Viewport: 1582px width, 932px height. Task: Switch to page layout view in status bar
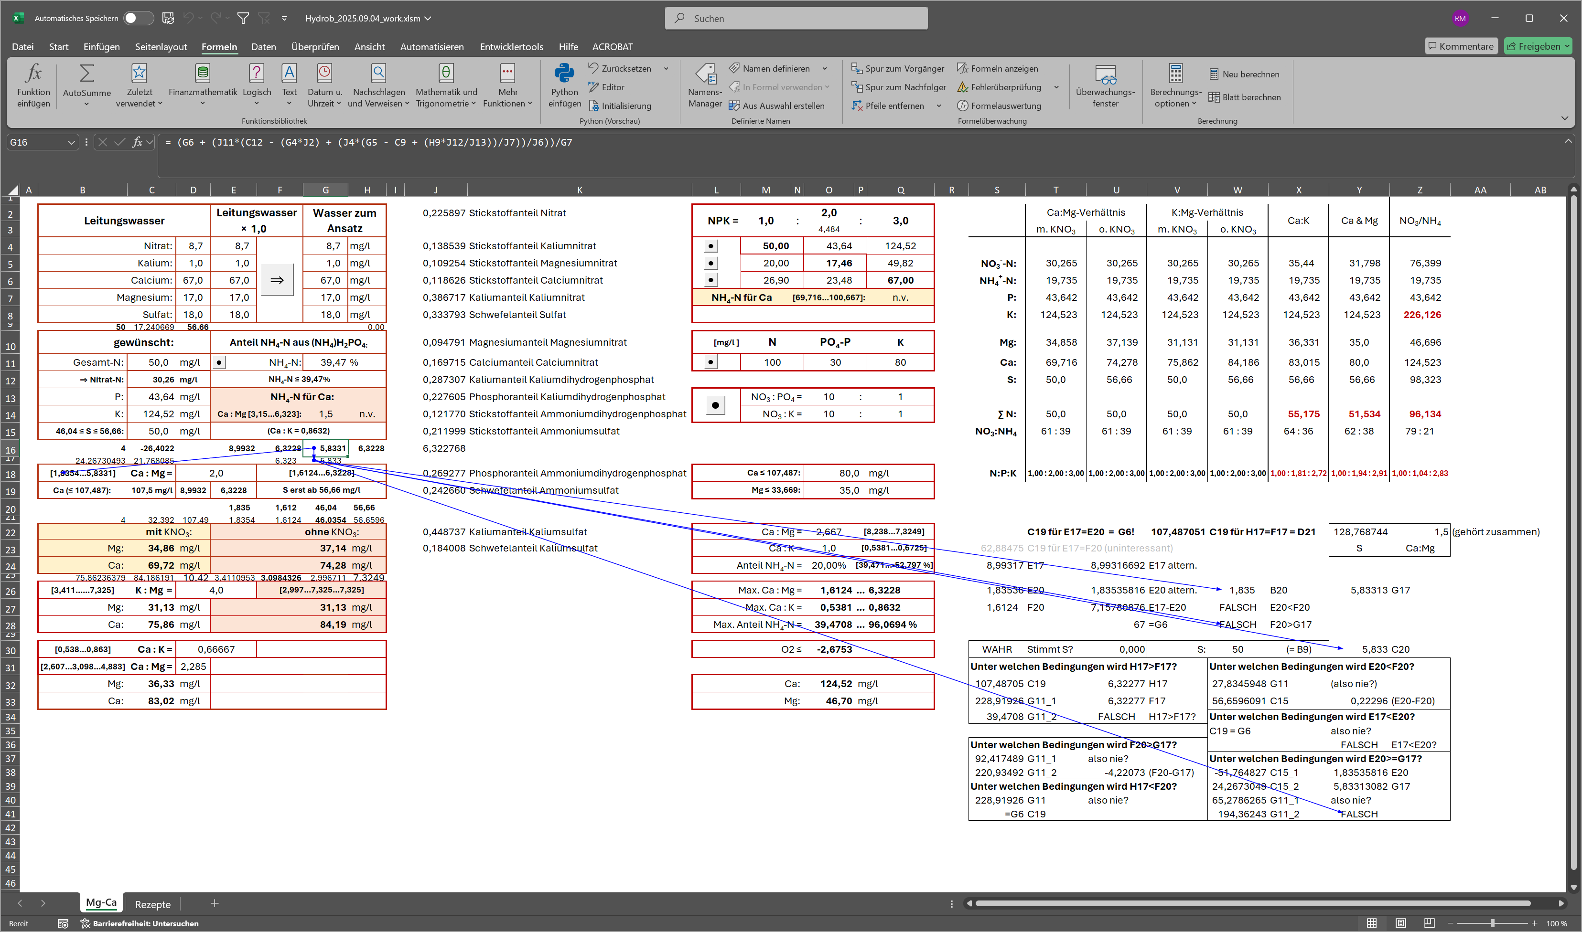[x=1400, y=922]
